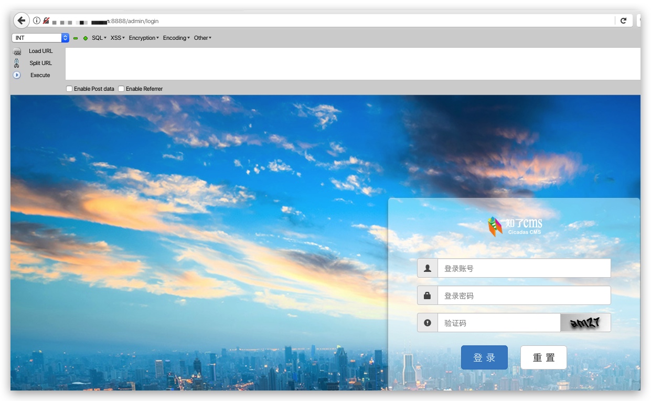Click the green plus HackBar icon
The image size is (651, 401).
tap(86, 38)
